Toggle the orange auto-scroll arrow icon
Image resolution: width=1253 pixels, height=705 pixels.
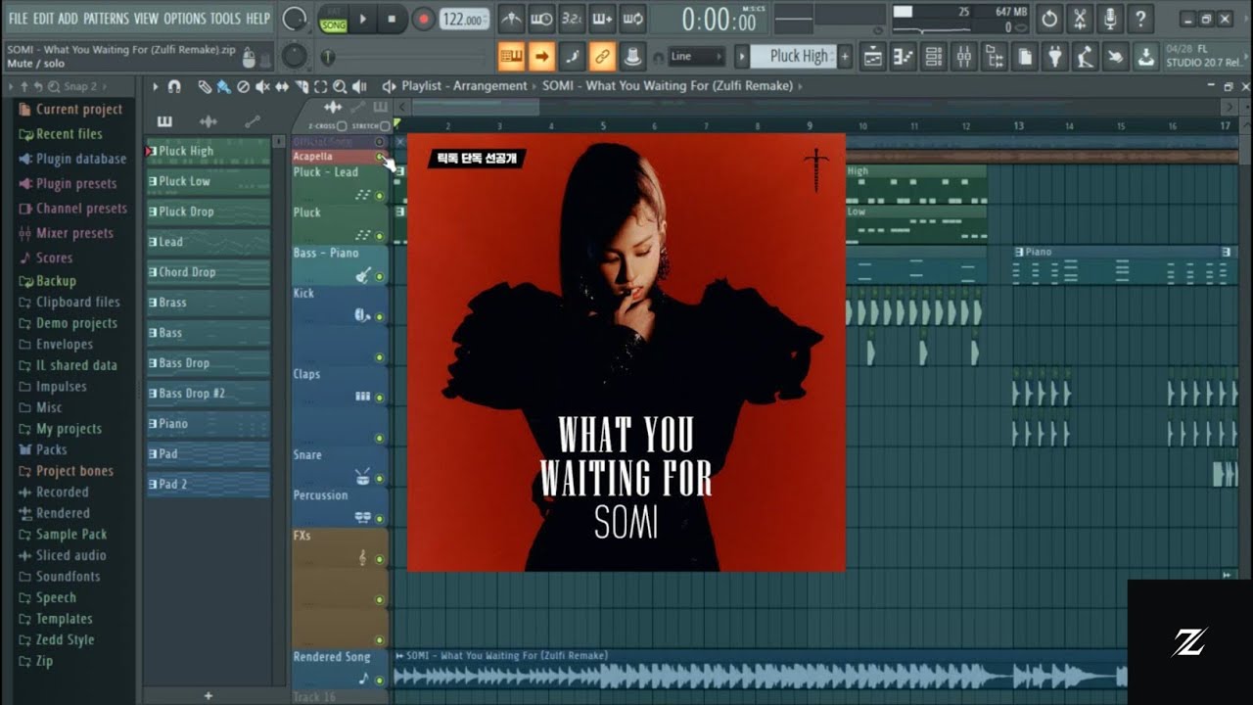[x=541, y=57]
